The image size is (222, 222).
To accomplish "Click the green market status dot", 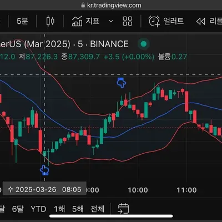I will (144, 44).
